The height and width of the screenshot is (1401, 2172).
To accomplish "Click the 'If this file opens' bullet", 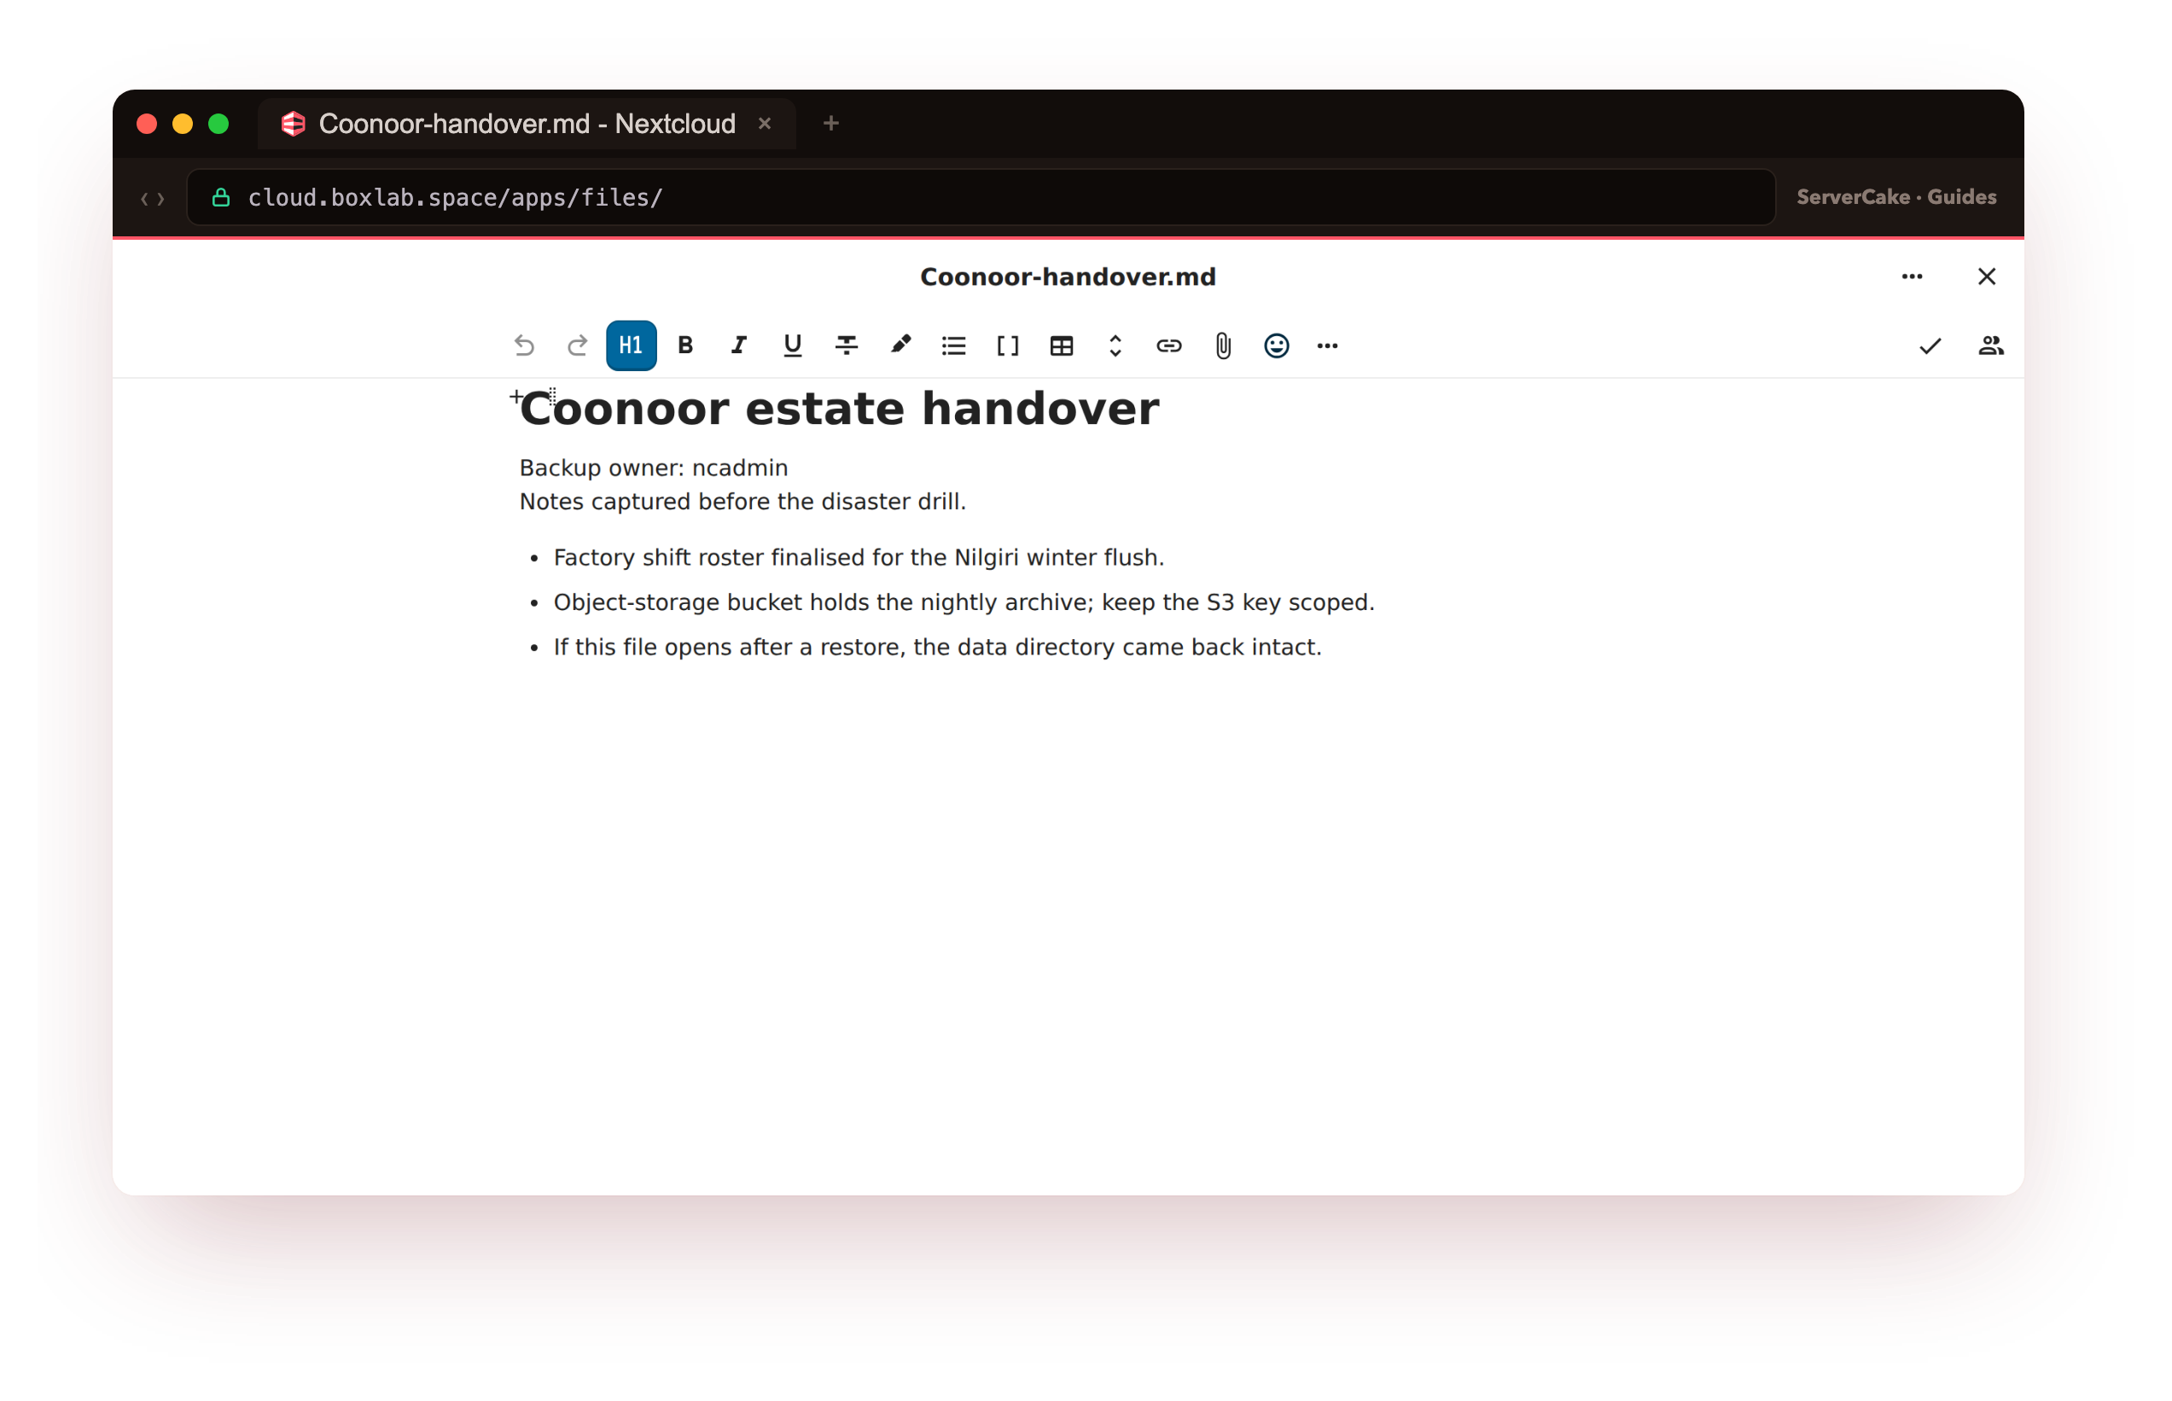I will [x=937, y=647].
